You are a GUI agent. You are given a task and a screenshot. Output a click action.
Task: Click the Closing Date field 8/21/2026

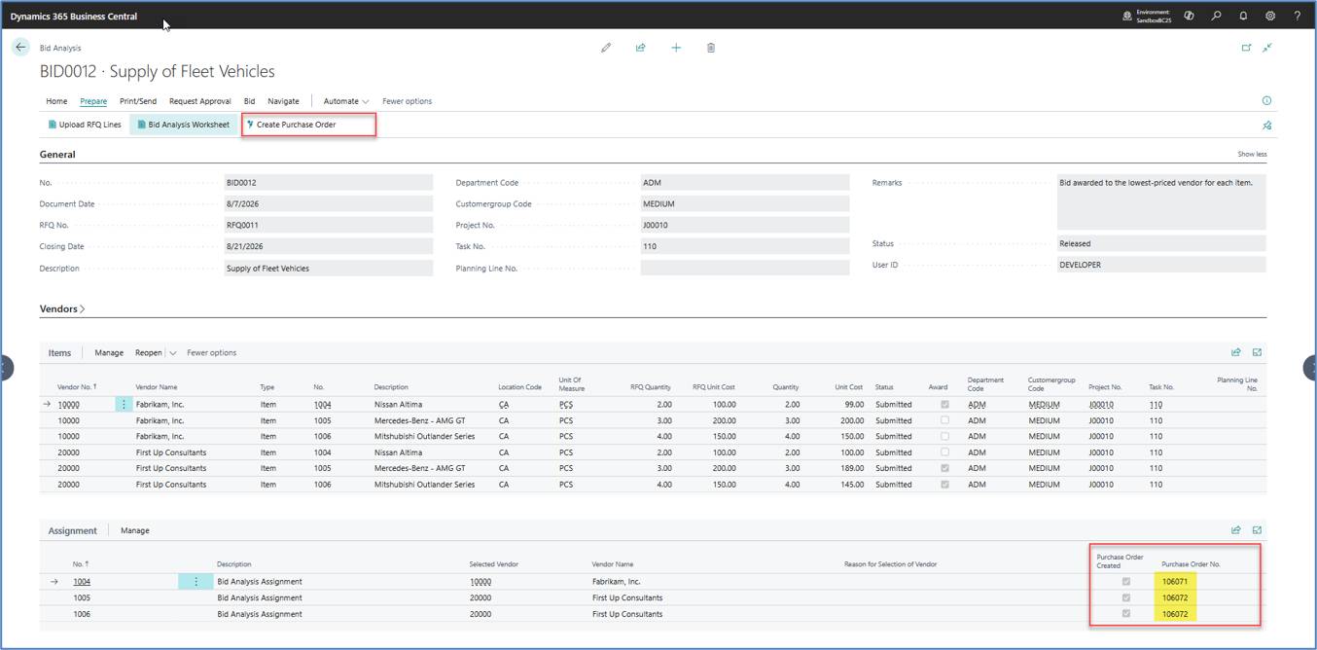tap(329, 247)
